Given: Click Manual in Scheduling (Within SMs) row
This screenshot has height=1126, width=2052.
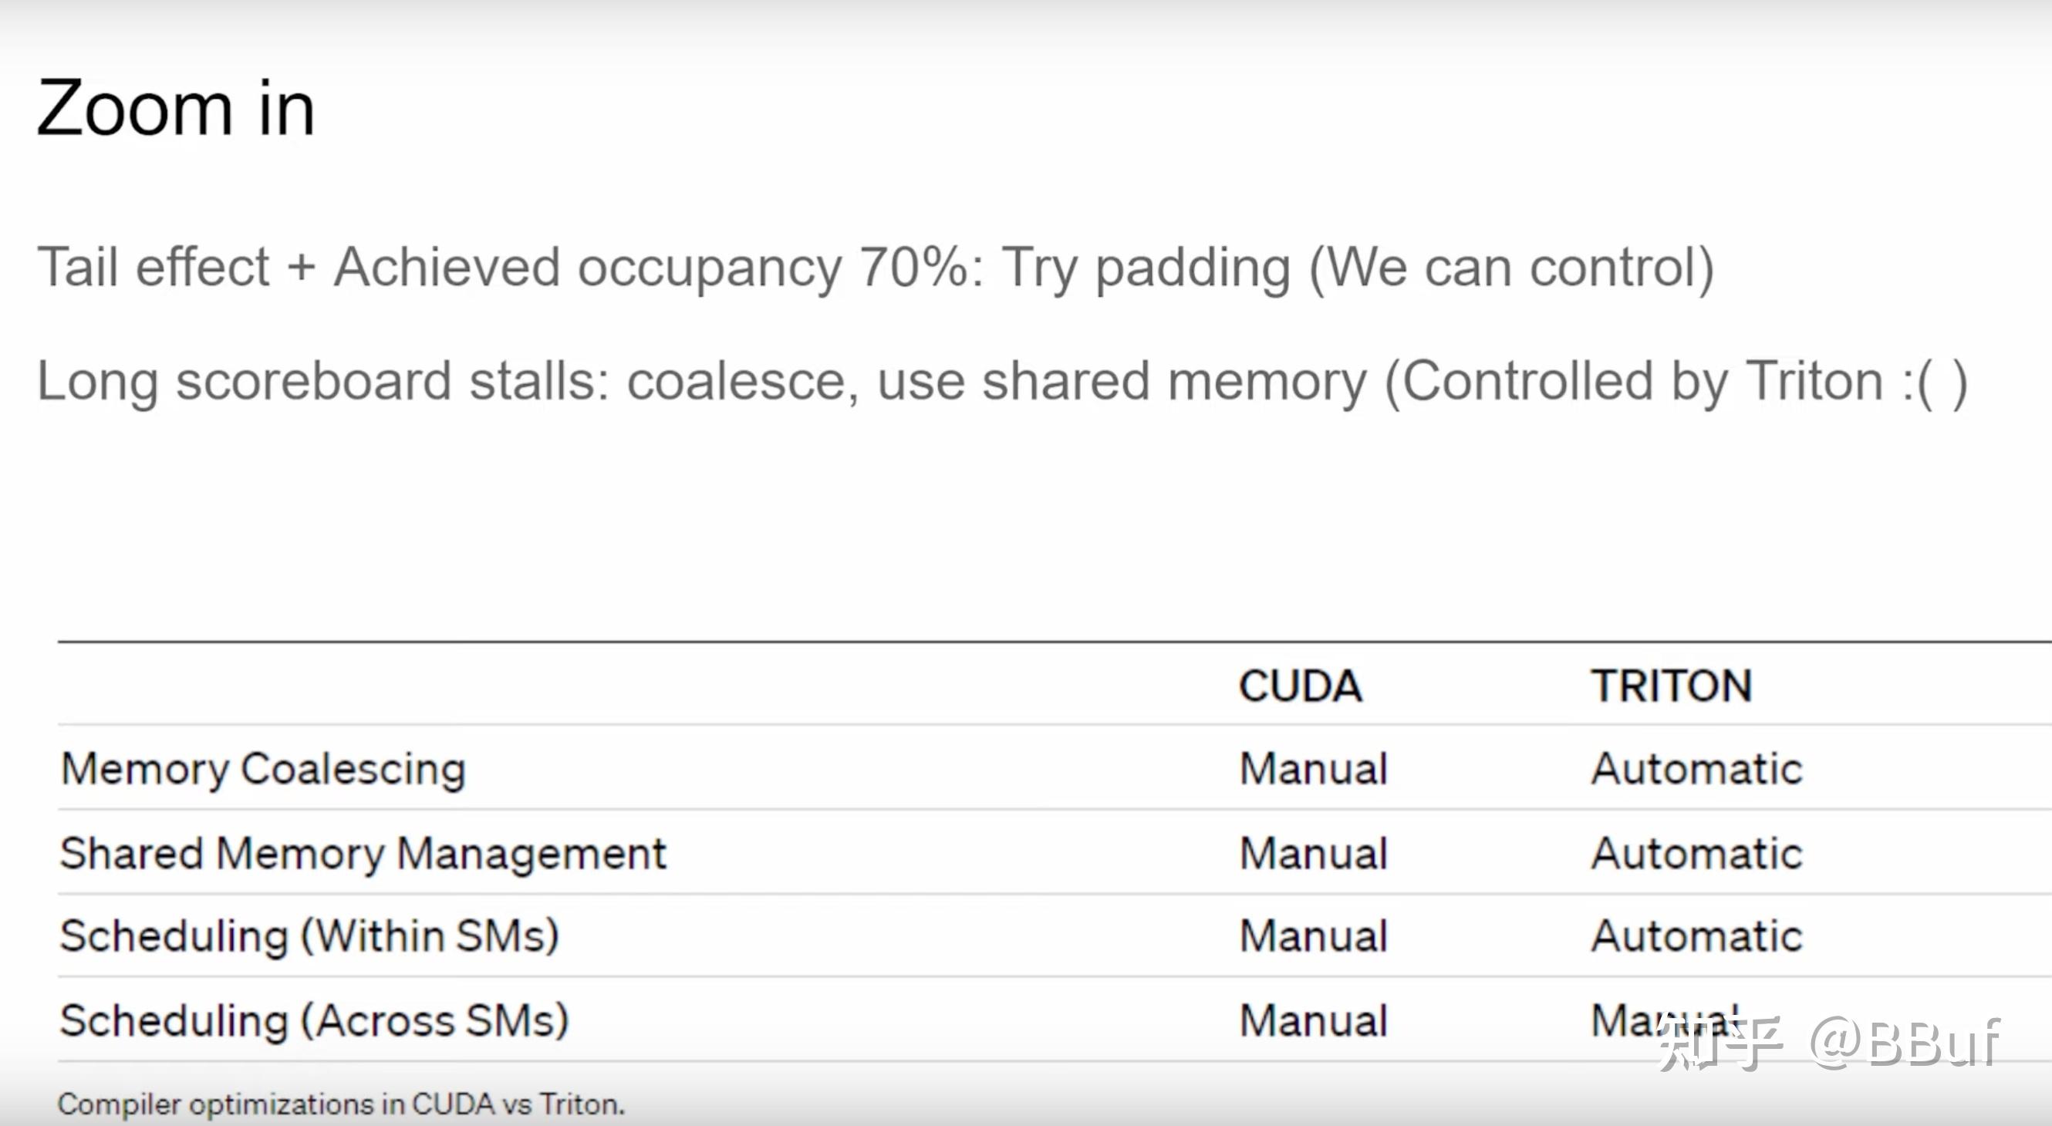Looking at the screenshot, I should tap(1314, 936).
